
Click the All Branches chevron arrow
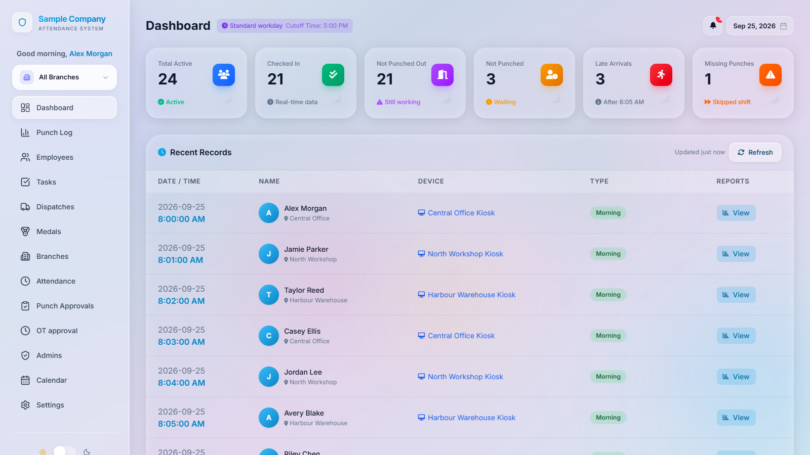tap(106, 77)
